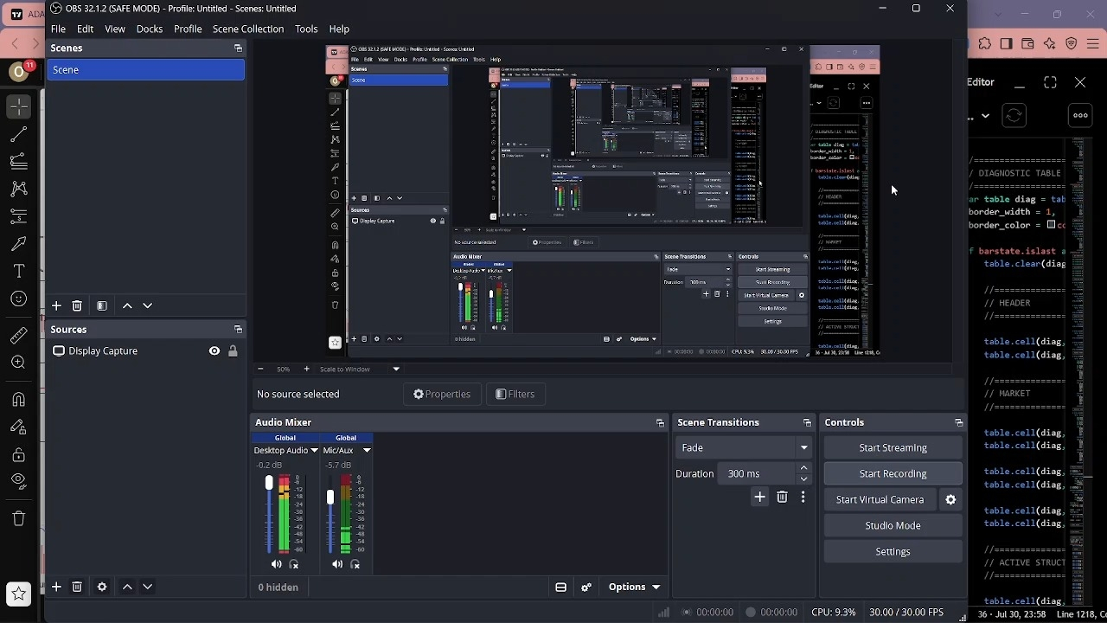Undock the Scenes panel
The height and width of the screenshot is (623, 1107).
point(238,48)
